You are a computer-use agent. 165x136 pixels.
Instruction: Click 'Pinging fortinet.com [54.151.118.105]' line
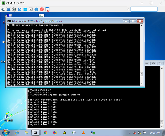point(57,30)
